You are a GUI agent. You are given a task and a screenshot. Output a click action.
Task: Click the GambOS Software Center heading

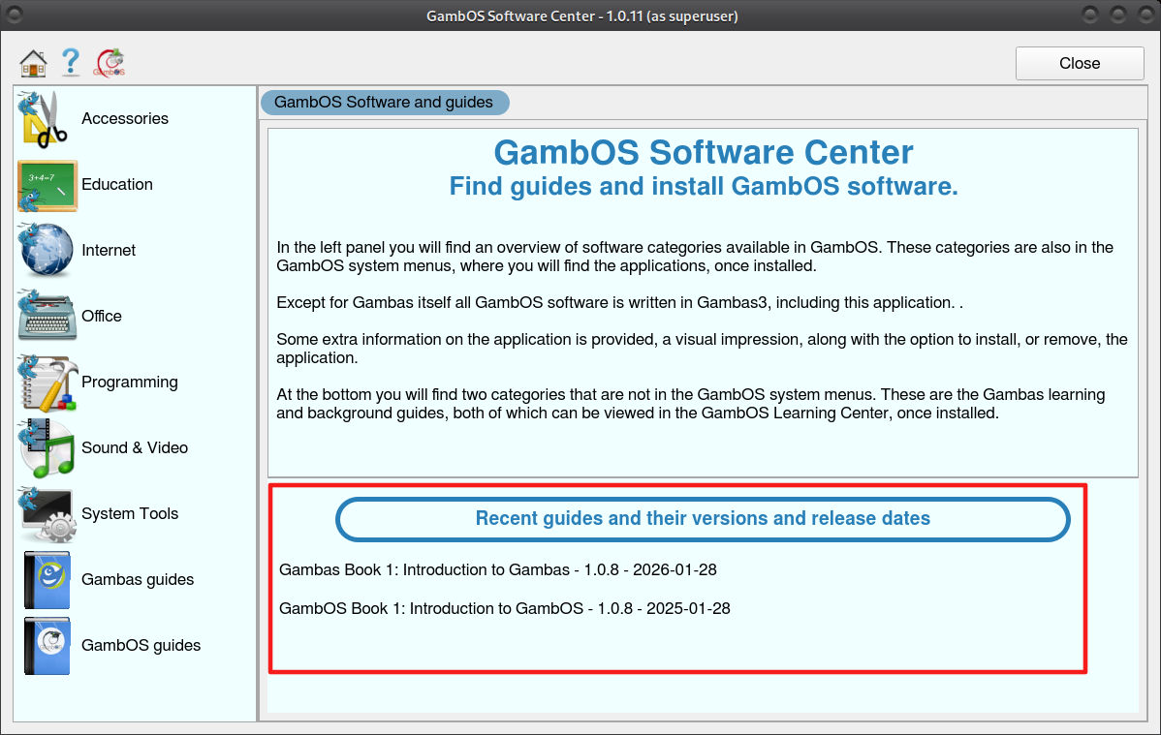pos(703,153)
